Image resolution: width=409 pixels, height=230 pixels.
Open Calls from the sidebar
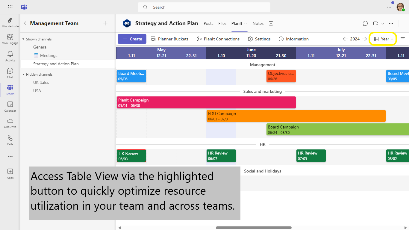point(10,140)
